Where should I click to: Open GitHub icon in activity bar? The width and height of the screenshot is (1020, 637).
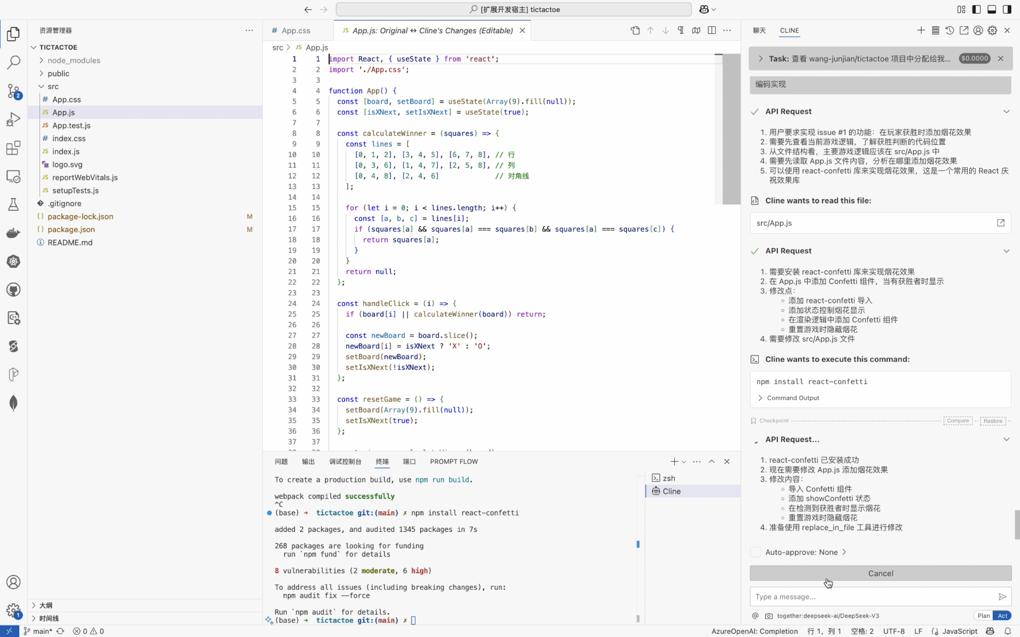pyautogui.click(x=13, y=290)
